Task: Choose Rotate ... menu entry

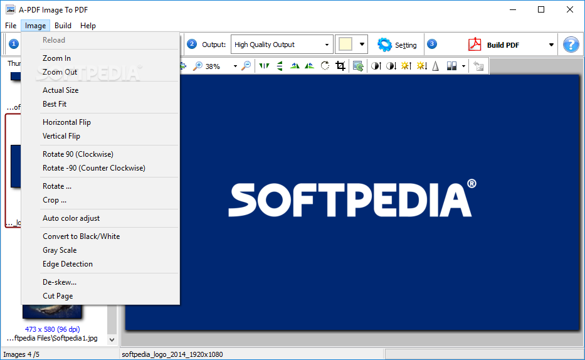Action: [x=101, y=186]
